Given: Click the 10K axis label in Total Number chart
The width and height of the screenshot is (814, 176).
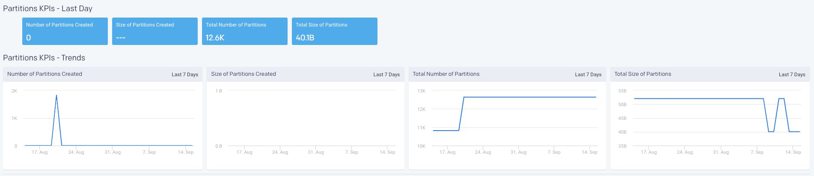Looking at the screenshot, I should 421,146.
